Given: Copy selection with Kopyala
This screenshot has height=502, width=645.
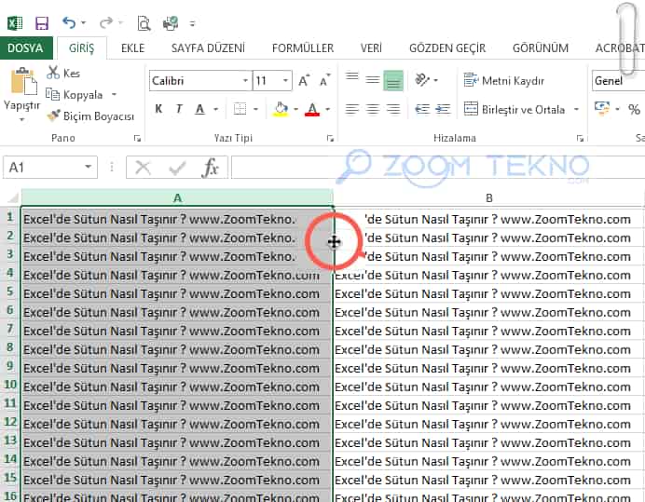Looking at the screenshot, I should (x=75, y=95).
